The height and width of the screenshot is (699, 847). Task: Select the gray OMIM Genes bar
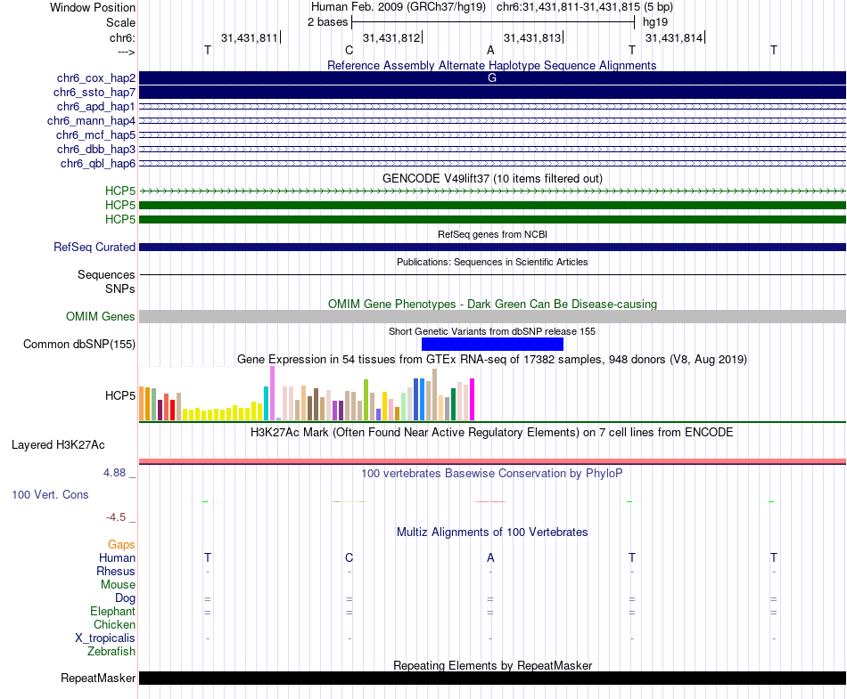click(x=492, y=317)
